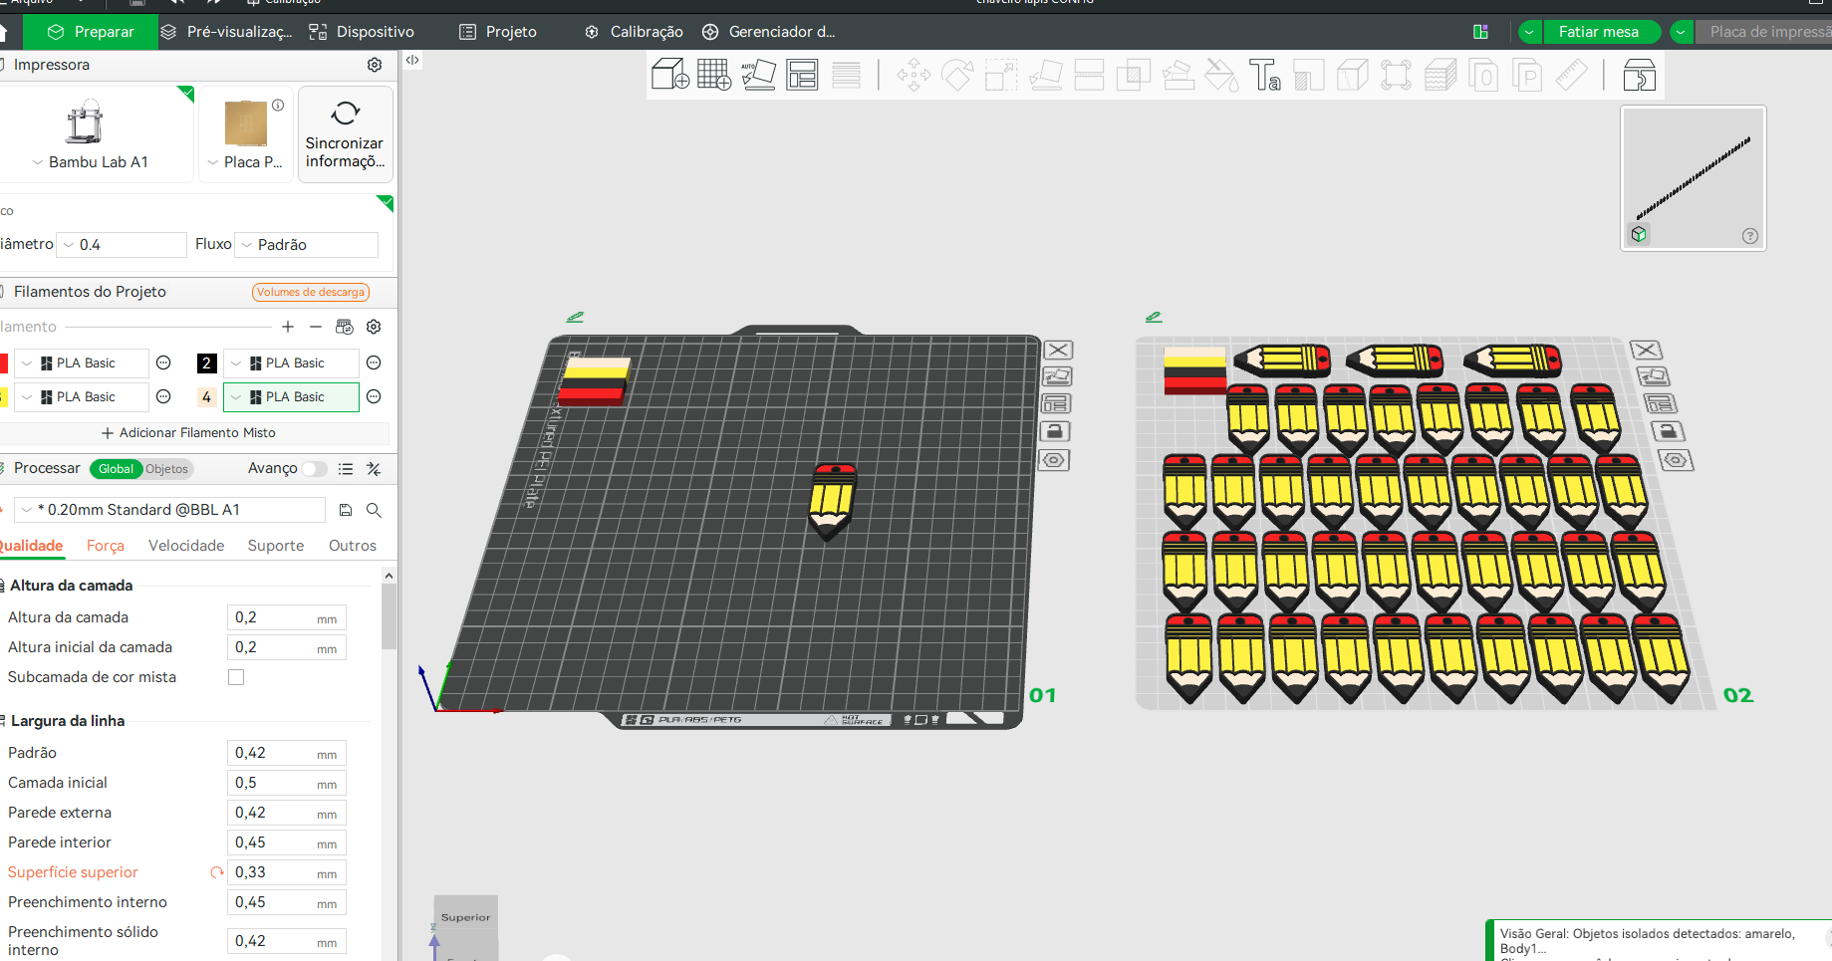
Task: Click the Arrange all objects icon
Action: coord(802,75)
